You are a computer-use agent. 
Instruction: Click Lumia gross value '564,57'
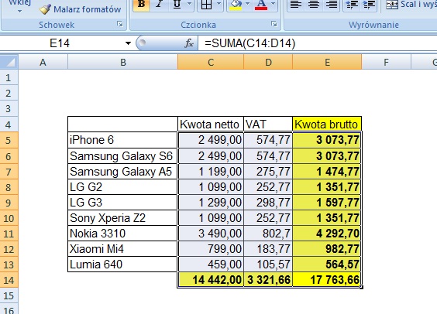[327, 265]
